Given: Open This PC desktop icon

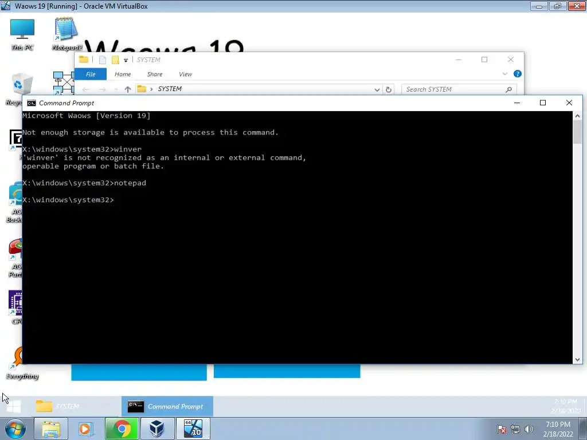Looking at the screenshot, I should (x=22, y=34).
